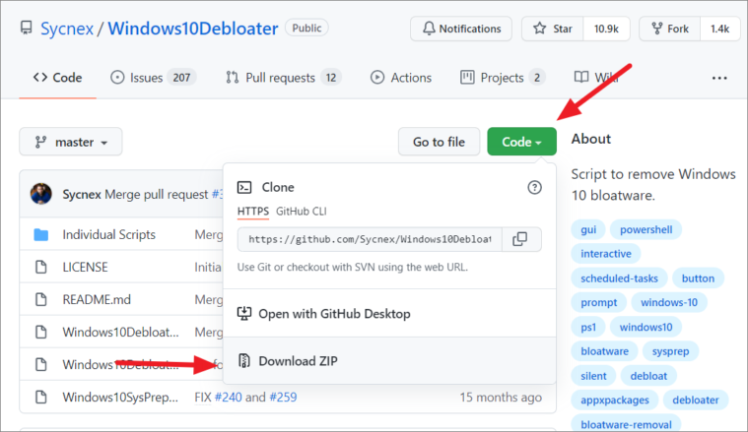This screenshot has height=432, width=748.
Task: Copy the clone URL with clipboard icon
Action: [x=520, y=239]
